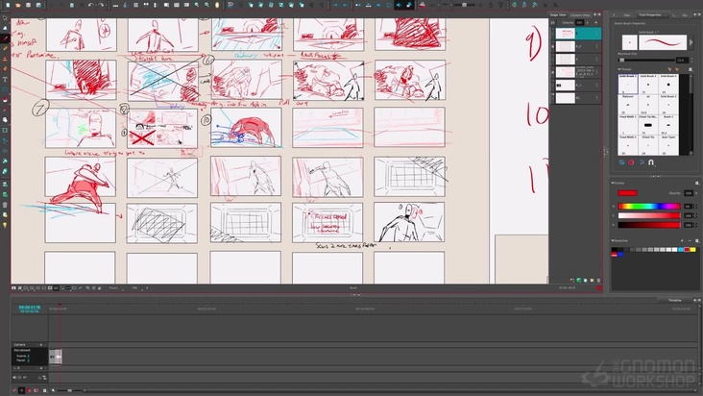Expand brush preview with right arrow
The width and height of the screenshot is (703, 396).
tap(691, 42)
